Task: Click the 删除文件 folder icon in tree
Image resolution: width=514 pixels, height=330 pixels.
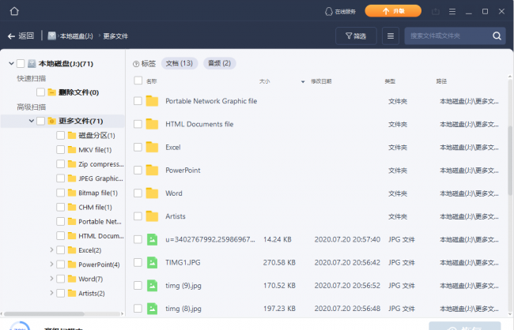Action: [51, 92]
